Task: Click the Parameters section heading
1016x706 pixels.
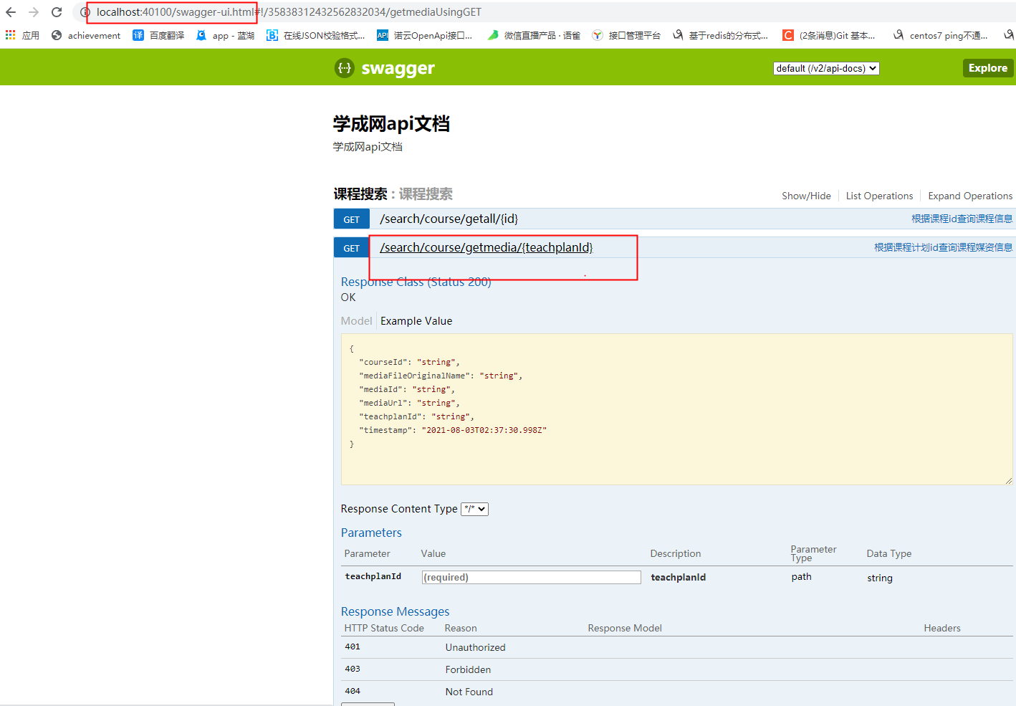Action: pyautogui.click(x=371, y=533)
